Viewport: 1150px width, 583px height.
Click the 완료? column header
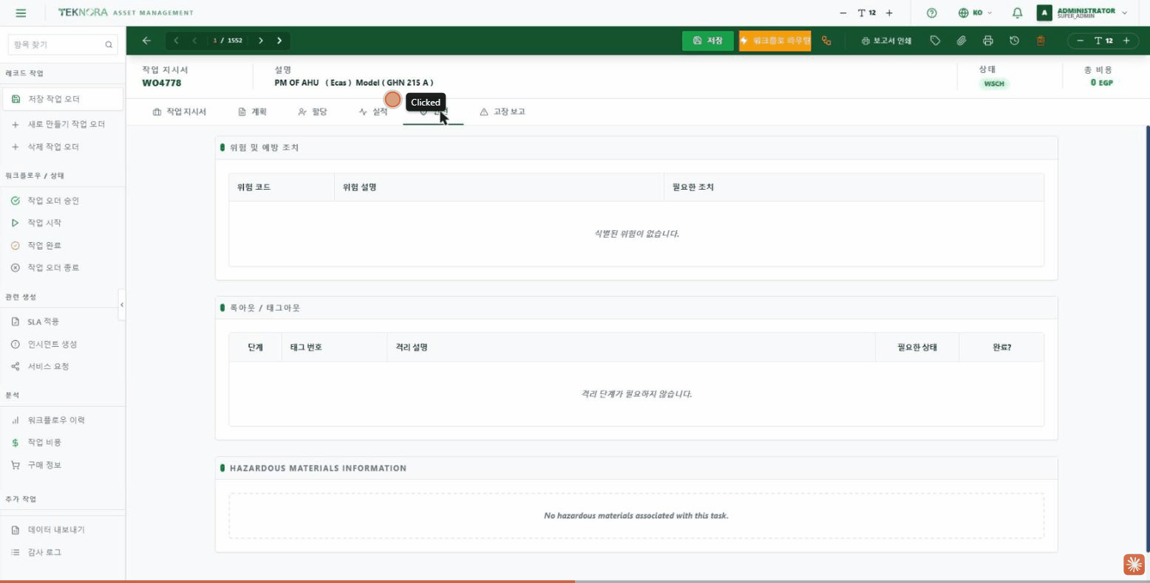(x=1001, y=348)
